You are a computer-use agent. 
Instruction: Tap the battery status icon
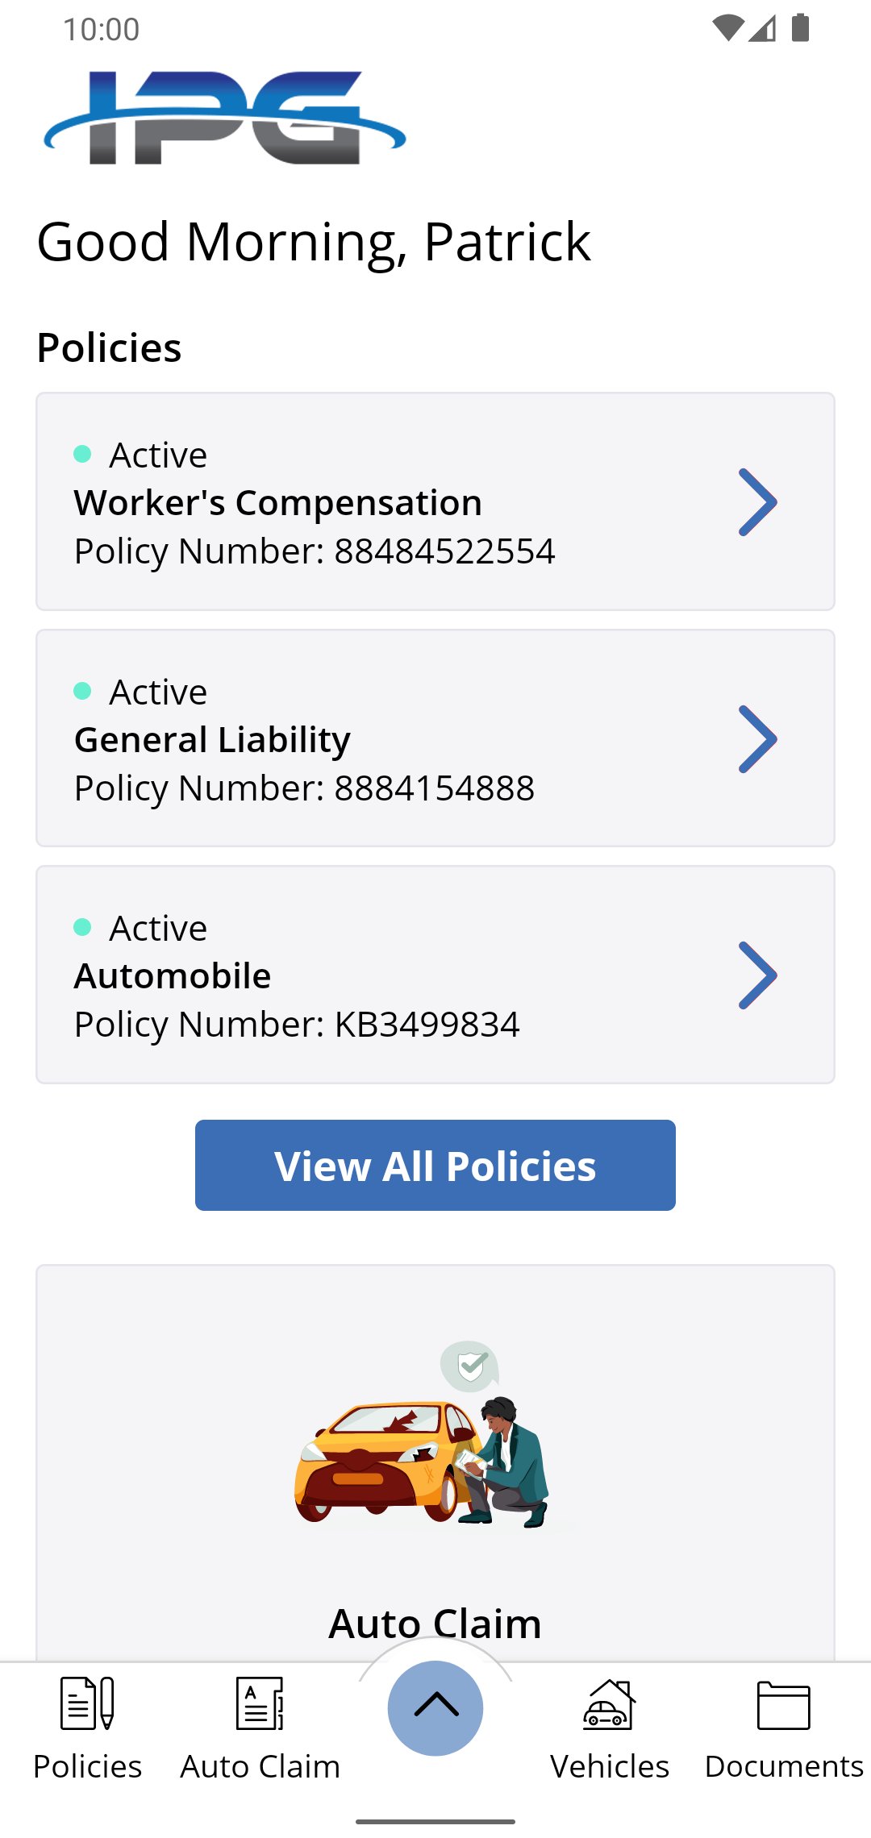click(800, 28)
